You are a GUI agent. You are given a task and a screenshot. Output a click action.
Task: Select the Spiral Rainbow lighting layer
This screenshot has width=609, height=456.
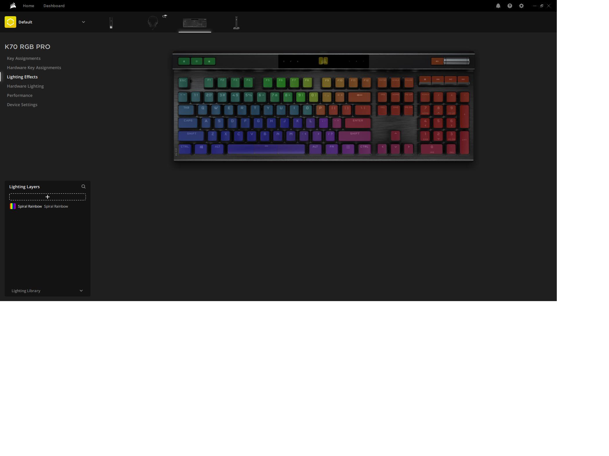[30, 206]
